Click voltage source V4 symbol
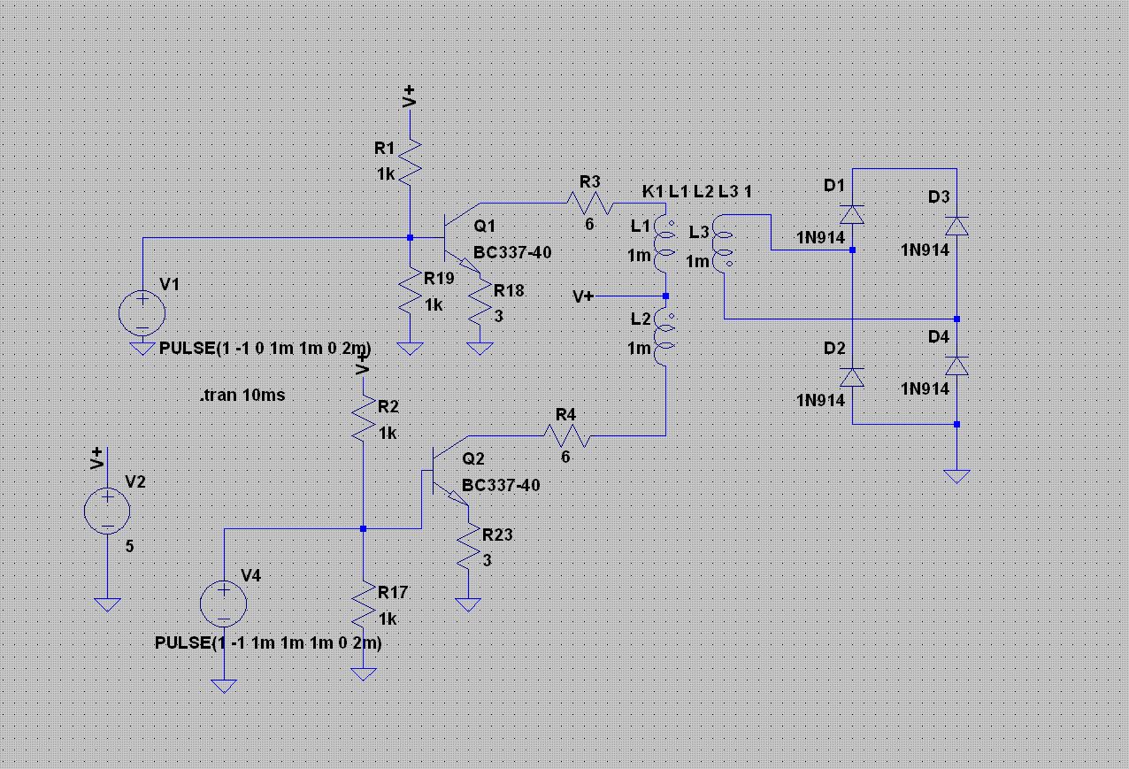1129x769 pixels. (224, 605)
